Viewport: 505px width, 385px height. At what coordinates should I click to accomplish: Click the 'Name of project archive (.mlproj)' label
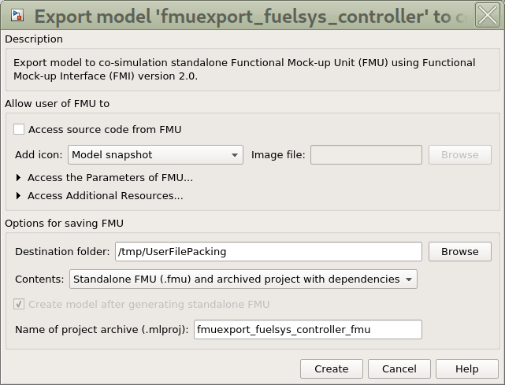(x=102, y=330)
